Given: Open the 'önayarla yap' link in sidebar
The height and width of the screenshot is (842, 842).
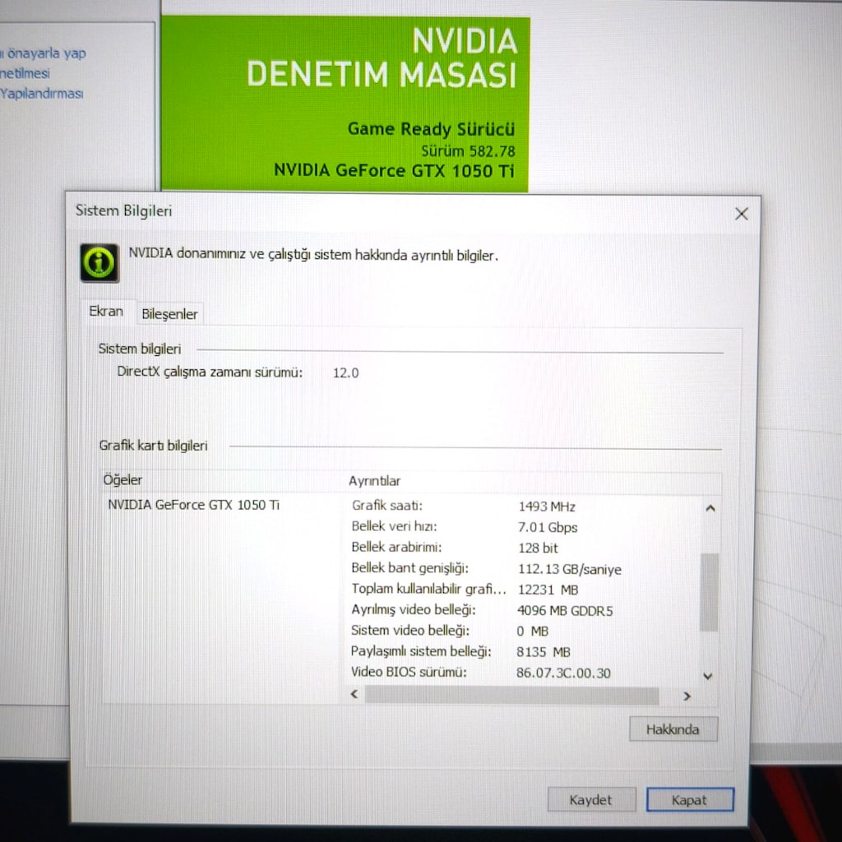Looking at the screenshot, I should (44, 53).
